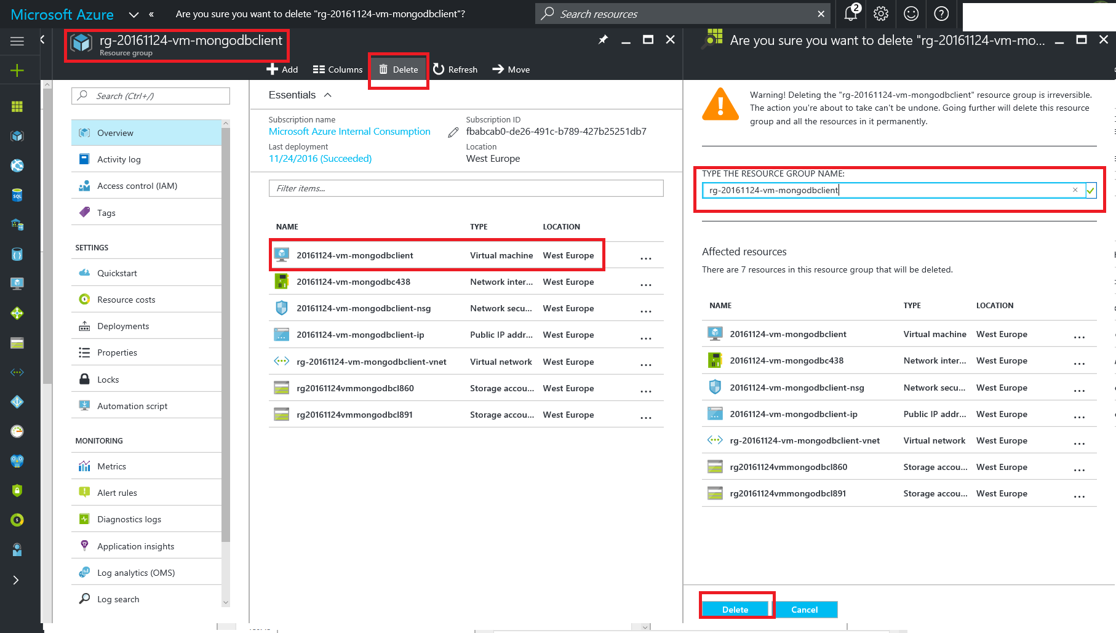Open the help question mark icon
1116x633 pixels.
tap(941, 14)
